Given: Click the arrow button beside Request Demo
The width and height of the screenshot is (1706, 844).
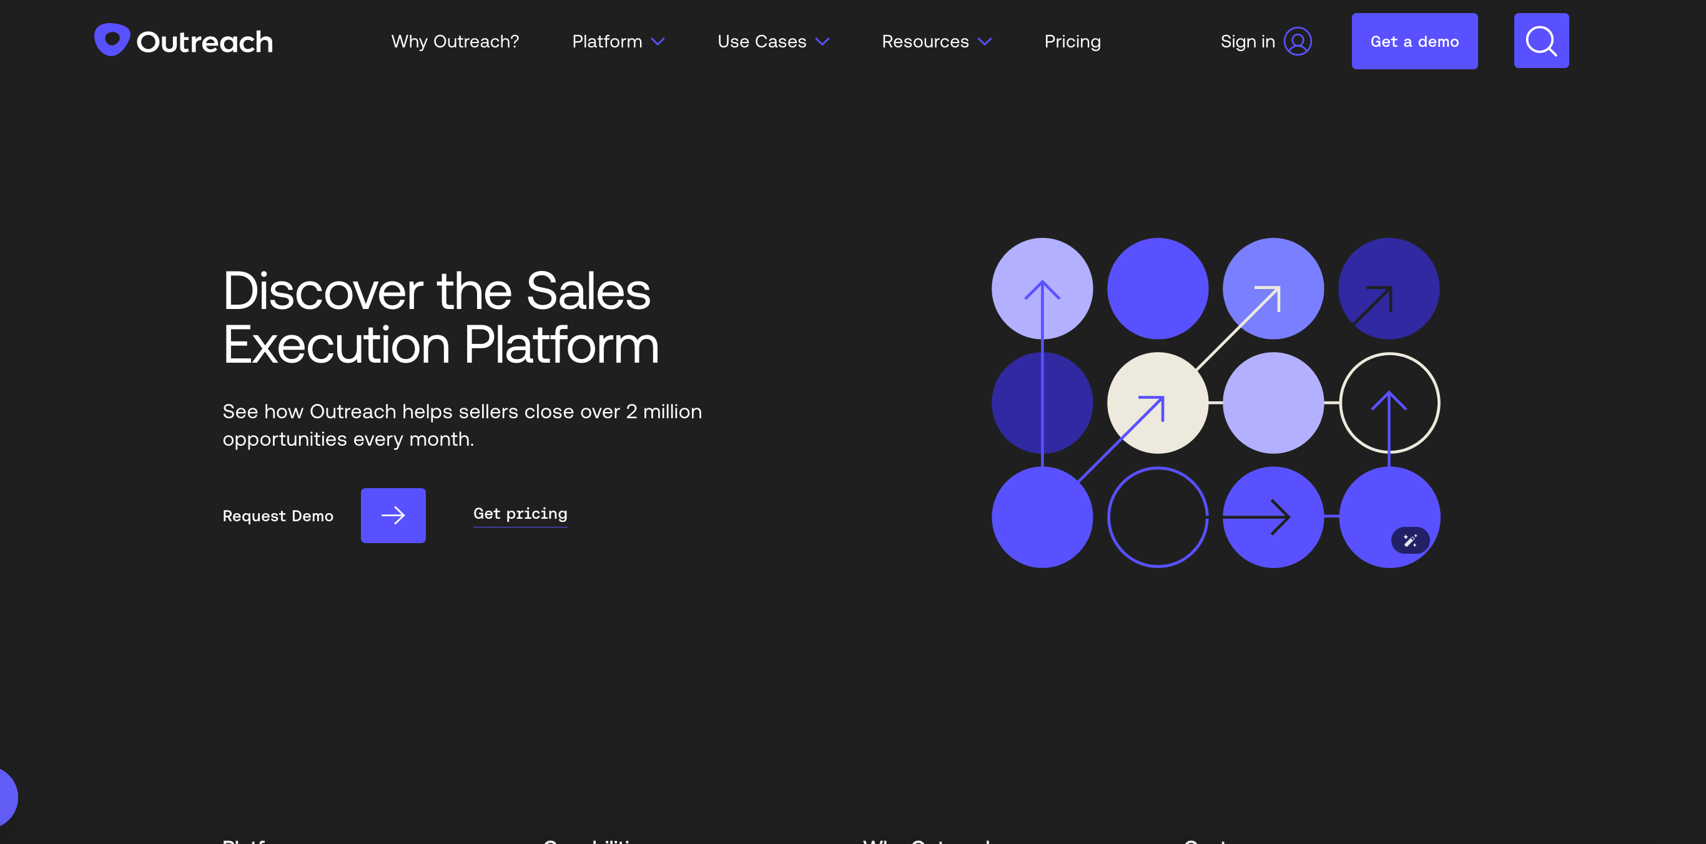Looking at the screenshot, I should [393, 515].
